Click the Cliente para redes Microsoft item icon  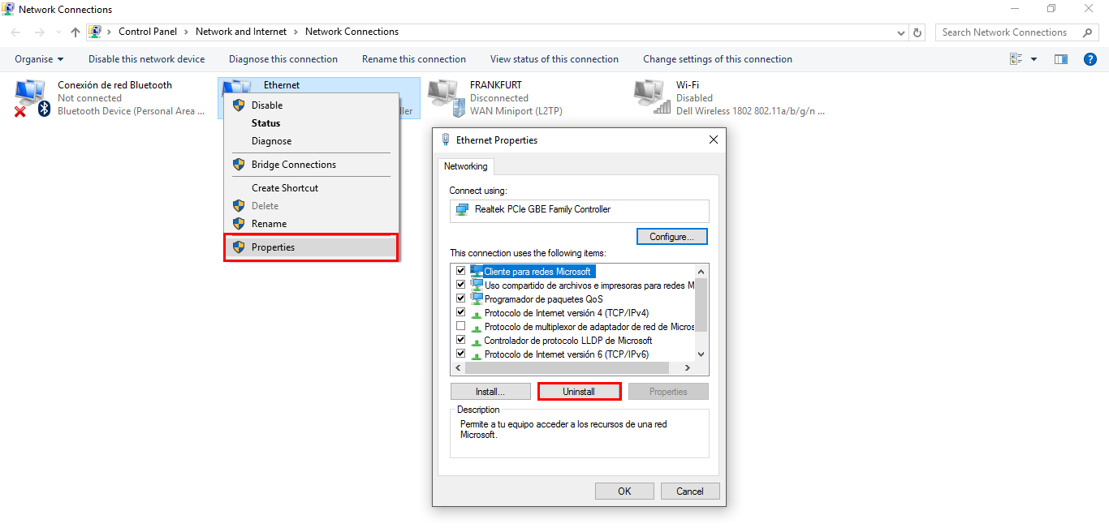pyautogui.click(x=477, y=271)
